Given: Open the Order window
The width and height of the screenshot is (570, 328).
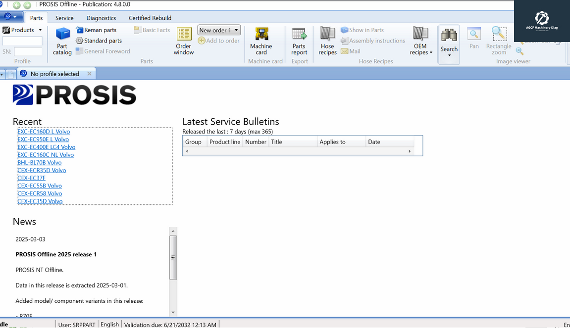Looking at the screenshot, I should [184, 41].
